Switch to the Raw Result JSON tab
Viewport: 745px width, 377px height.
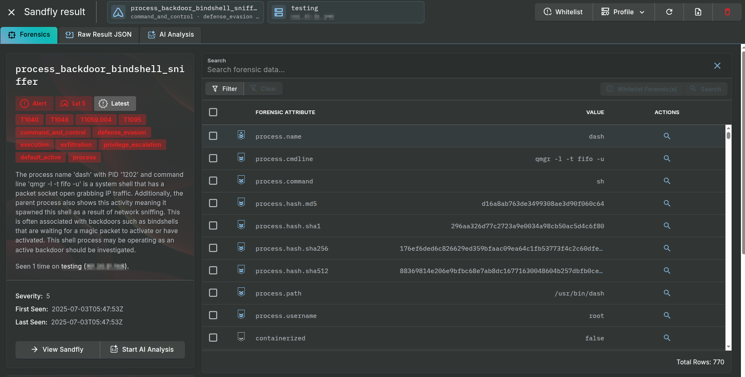(99, 35)
